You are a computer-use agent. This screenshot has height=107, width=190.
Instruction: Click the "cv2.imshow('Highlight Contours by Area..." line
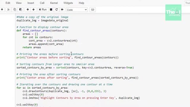(81, 98)
